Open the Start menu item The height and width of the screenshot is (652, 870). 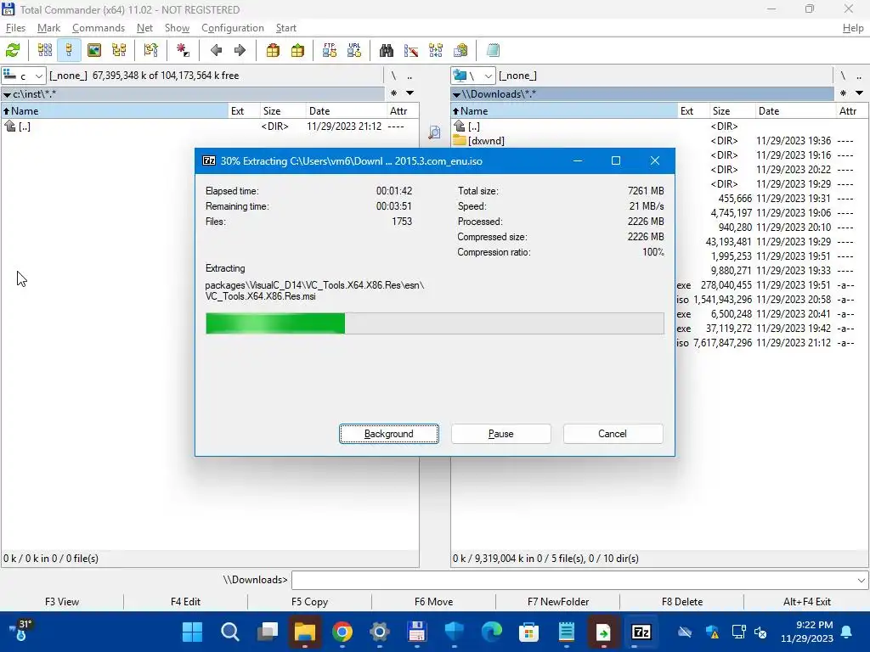tap(285, 28)
